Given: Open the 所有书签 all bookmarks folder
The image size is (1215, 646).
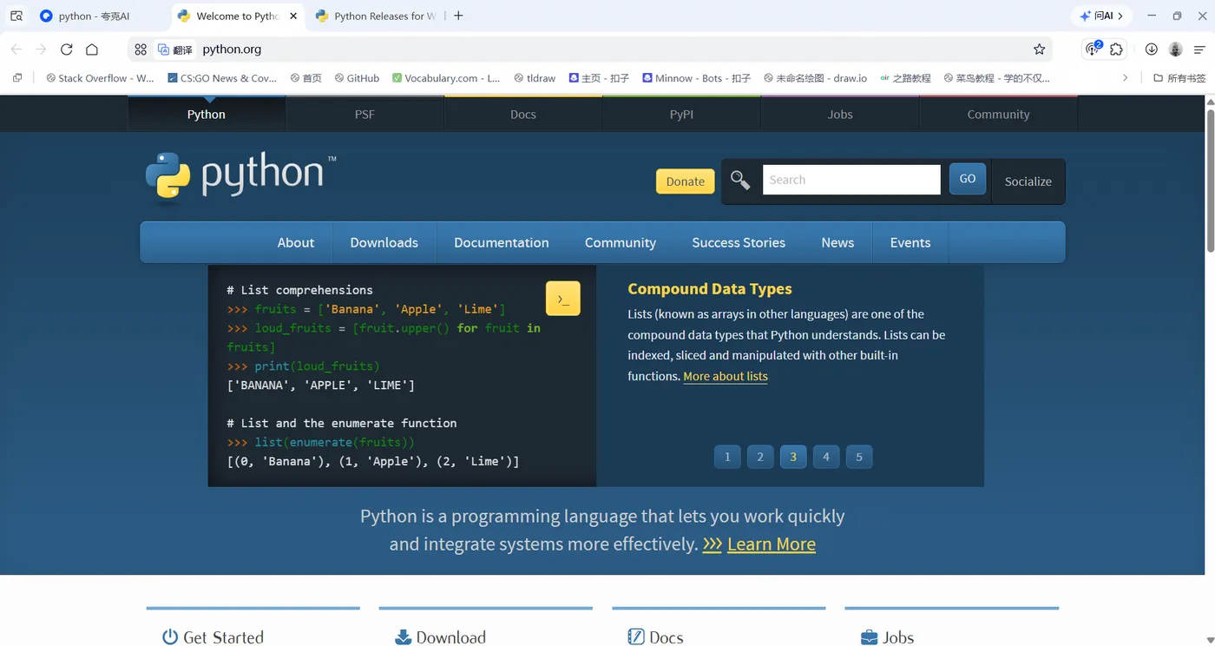Looking at the screenshot, I should 1179,78.
